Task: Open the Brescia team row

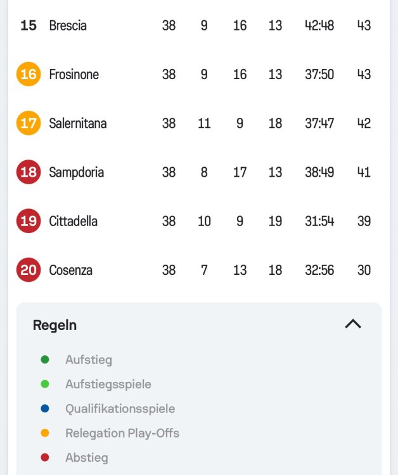Action: point(68,25)
